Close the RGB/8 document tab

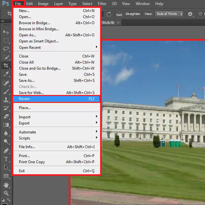118,23
